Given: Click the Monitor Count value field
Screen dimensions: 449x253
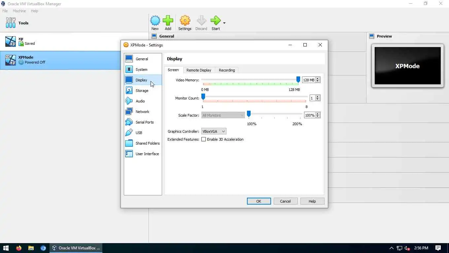Looking at the screenshot, I should [312, 98].
